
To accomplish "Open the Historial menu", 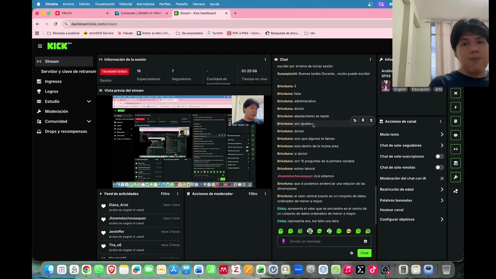I will [x=126, y=4].
